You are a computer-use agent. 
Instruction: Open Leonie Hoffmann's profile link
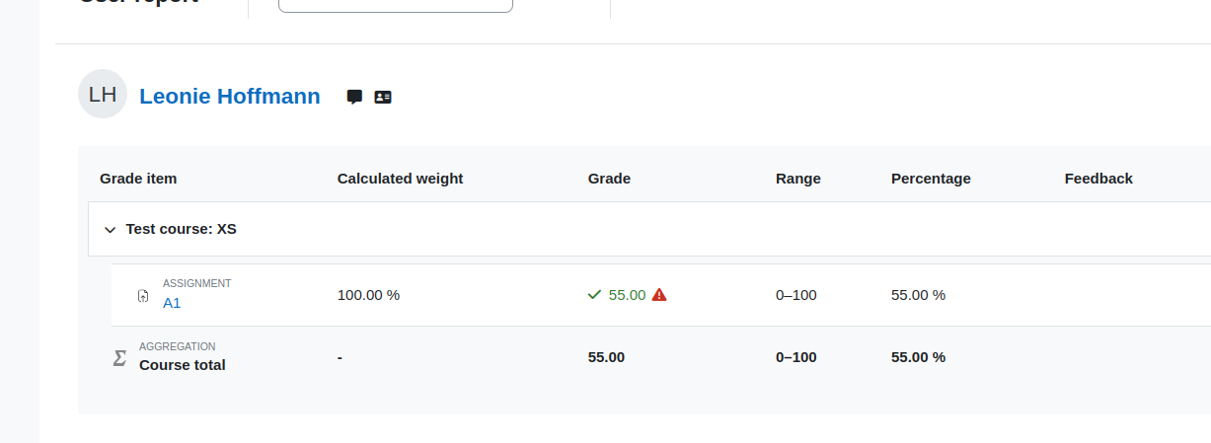pyautogui.click(x=230, y=96)
